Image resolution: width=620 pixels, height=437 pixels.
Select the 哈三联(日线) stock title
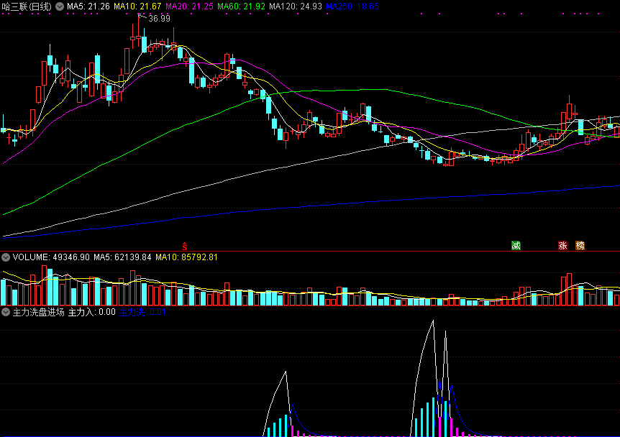(27, 6)
